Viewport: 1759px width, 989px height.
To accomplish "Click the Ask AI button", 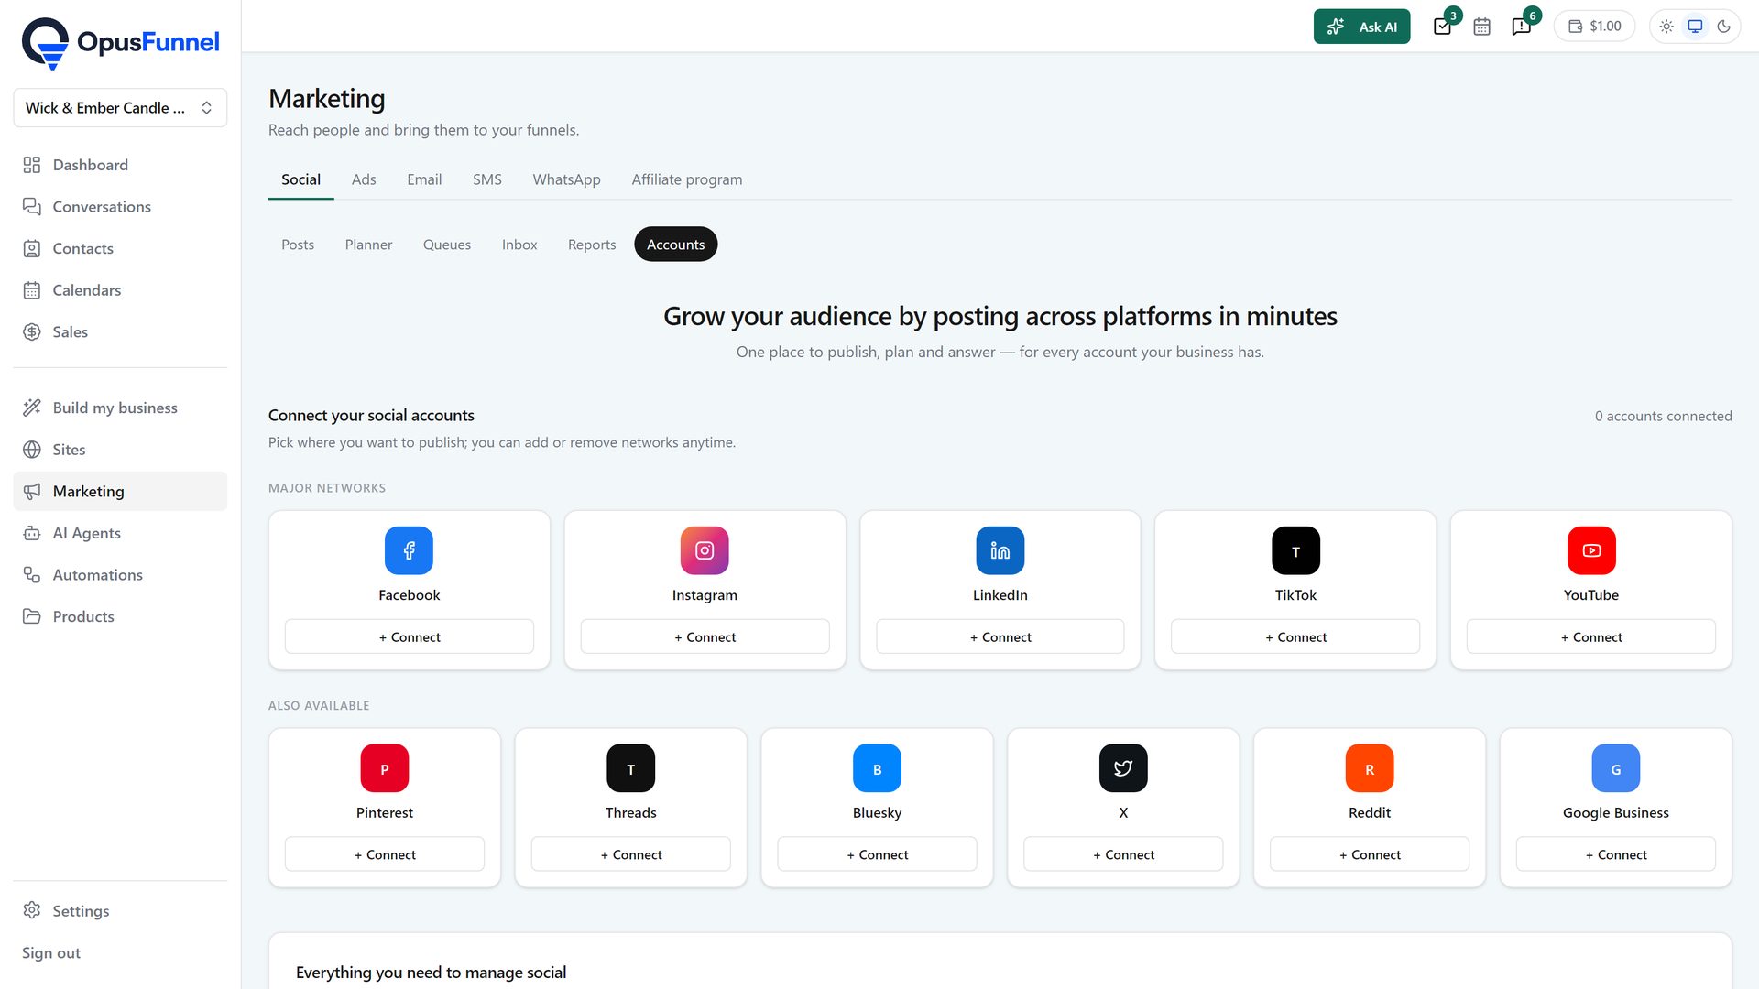I will click(1361, 27).
